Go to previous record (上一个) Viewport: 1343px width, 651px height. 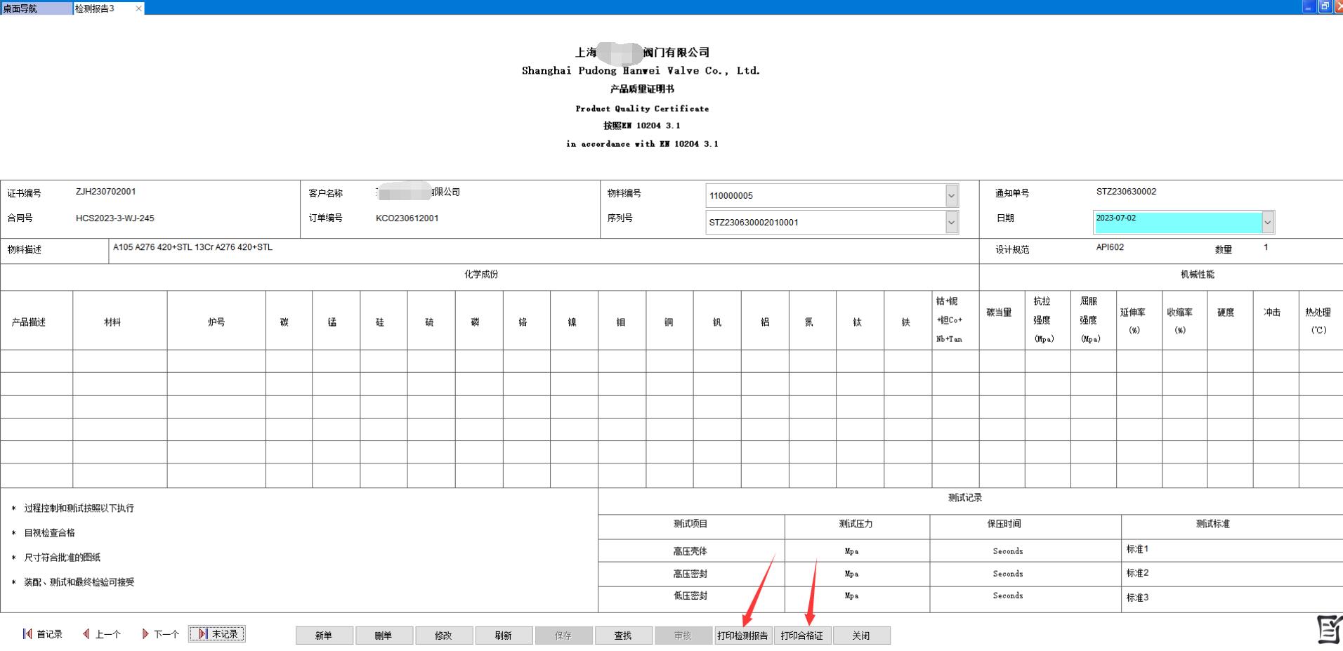102,634
